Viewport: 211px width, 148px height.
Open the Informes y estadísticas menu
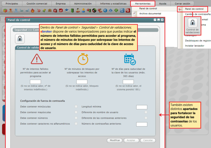(113, 4)
